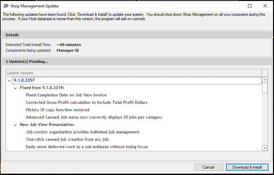Image resolution: width=274 pixels, height=175 pixels.
Task: Click the 'Update Versions' column header
Action: coord(134,73)
